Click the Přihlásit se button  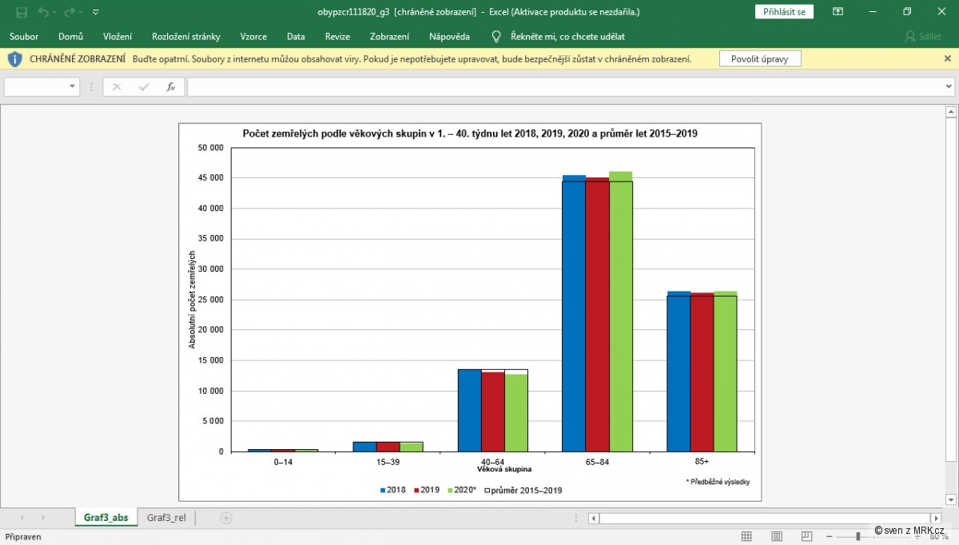785,12
